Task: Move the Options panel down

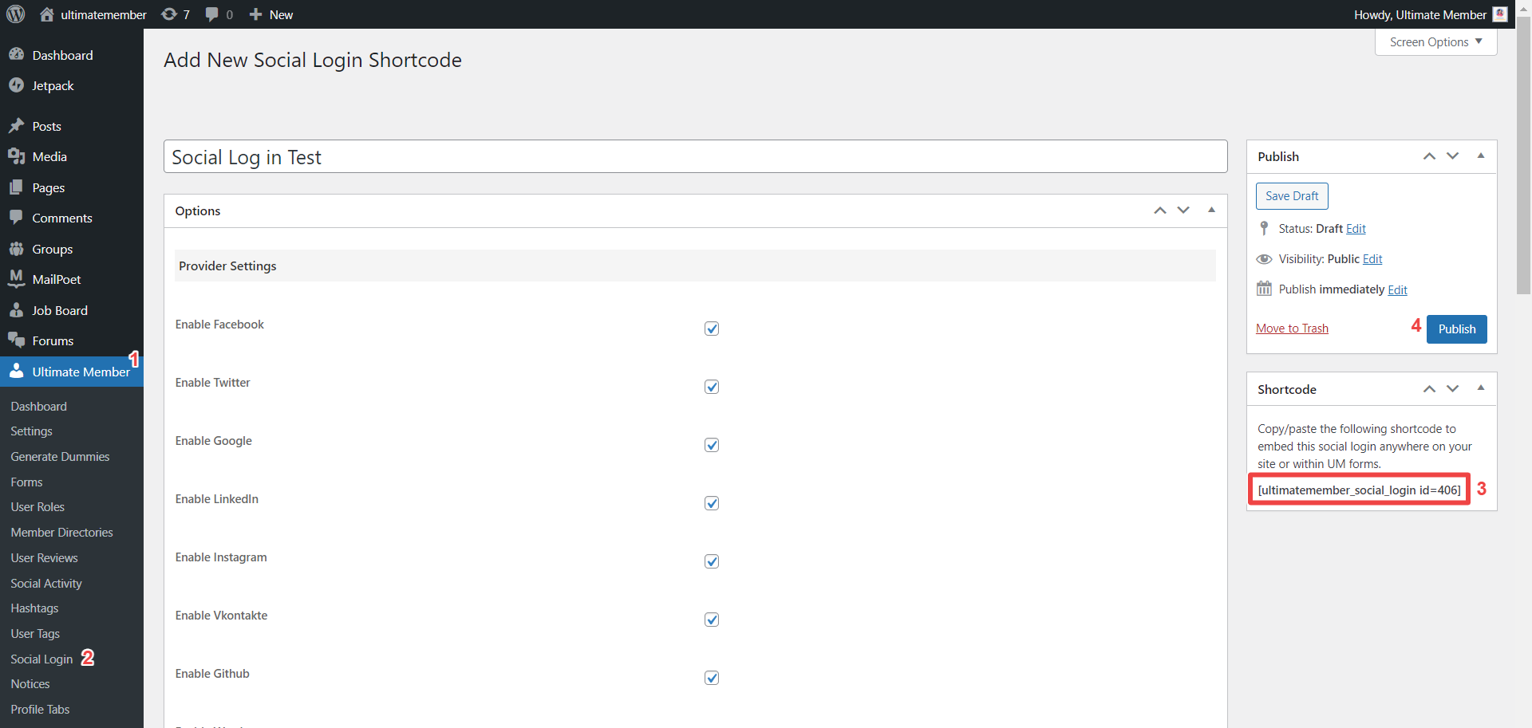Action: (1183, 211)
